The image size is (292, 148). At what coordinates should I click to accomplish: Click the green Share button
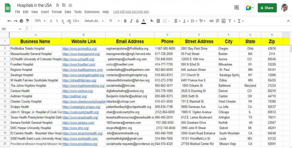267,8
